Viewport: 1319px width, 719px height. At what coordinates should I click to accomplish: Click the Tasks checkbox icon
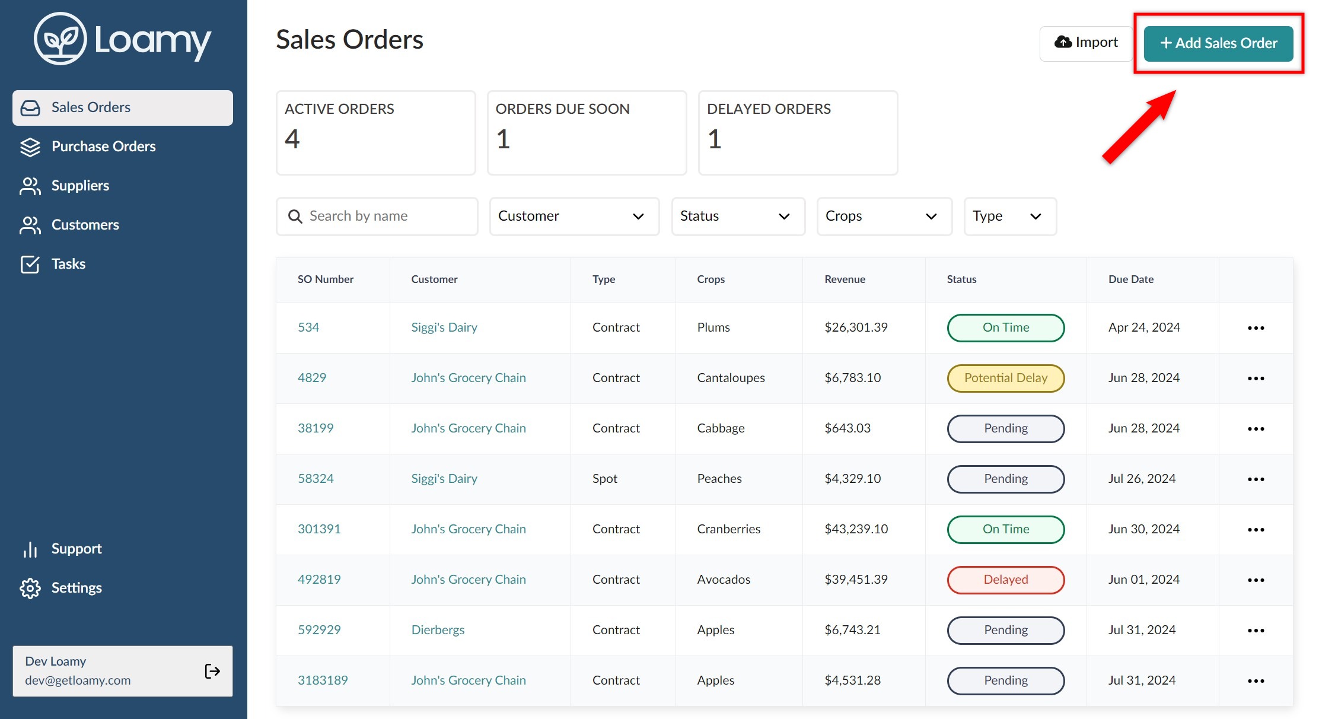[30, 265]
